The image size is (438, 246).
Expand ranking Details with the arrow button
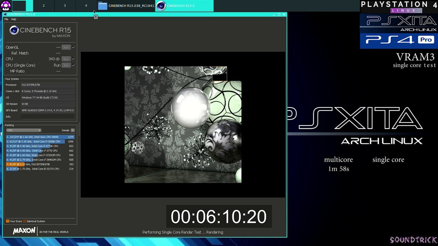point(73,130)
